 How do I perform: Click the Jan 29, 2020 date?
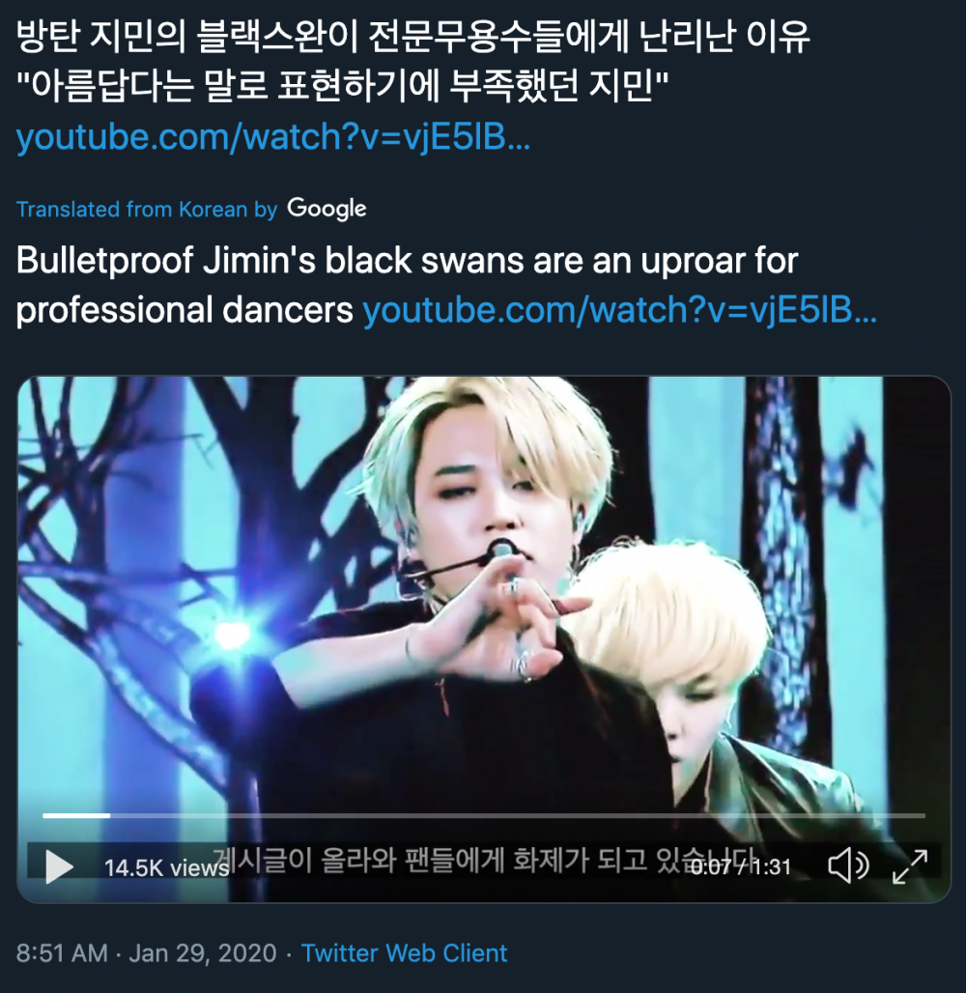[203, 953]
